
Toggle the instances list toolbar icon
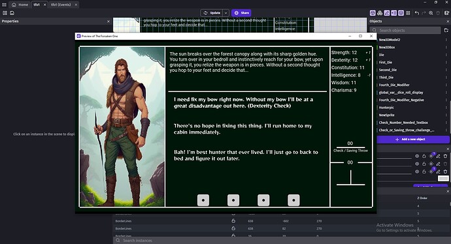tap(393, 13)
